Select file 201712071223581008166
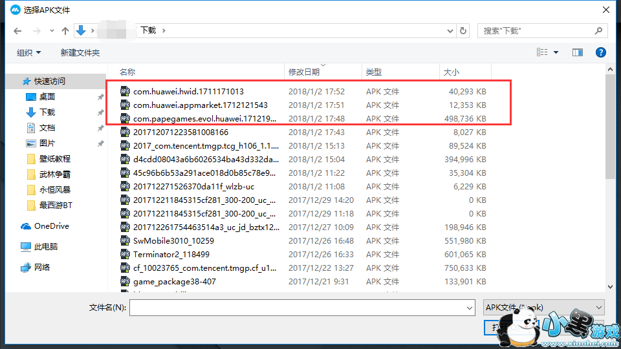This screenshot has width=621, height=349. tap(180, 132)
